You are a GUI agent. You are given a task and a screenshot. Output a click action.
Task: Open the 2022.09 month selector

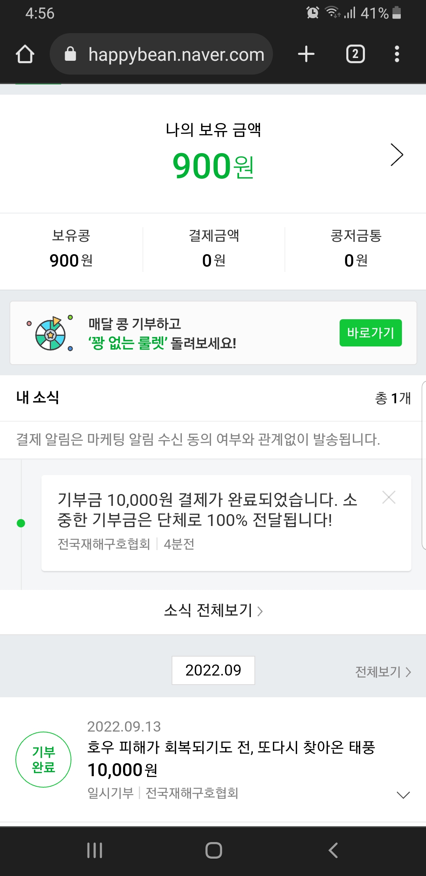[x=213, y=670]
